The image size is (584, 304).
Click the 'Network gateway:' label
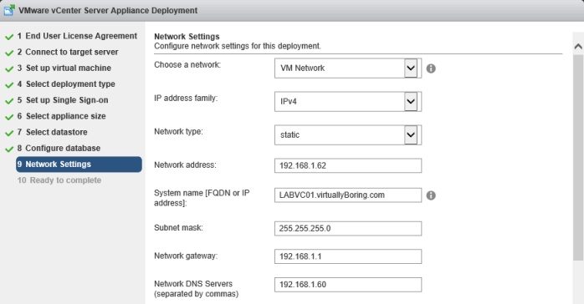pyautogui.click(x=186, y=256)
